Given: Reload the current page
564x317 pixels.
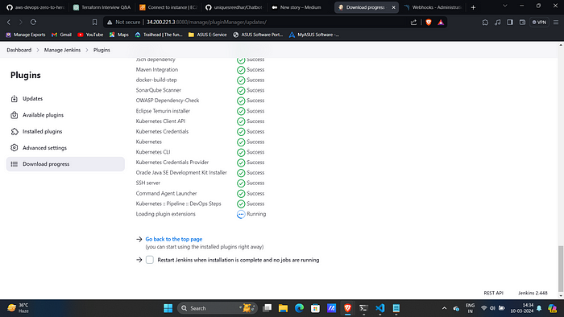Looking at the screenshot, I should pos(33,23).
